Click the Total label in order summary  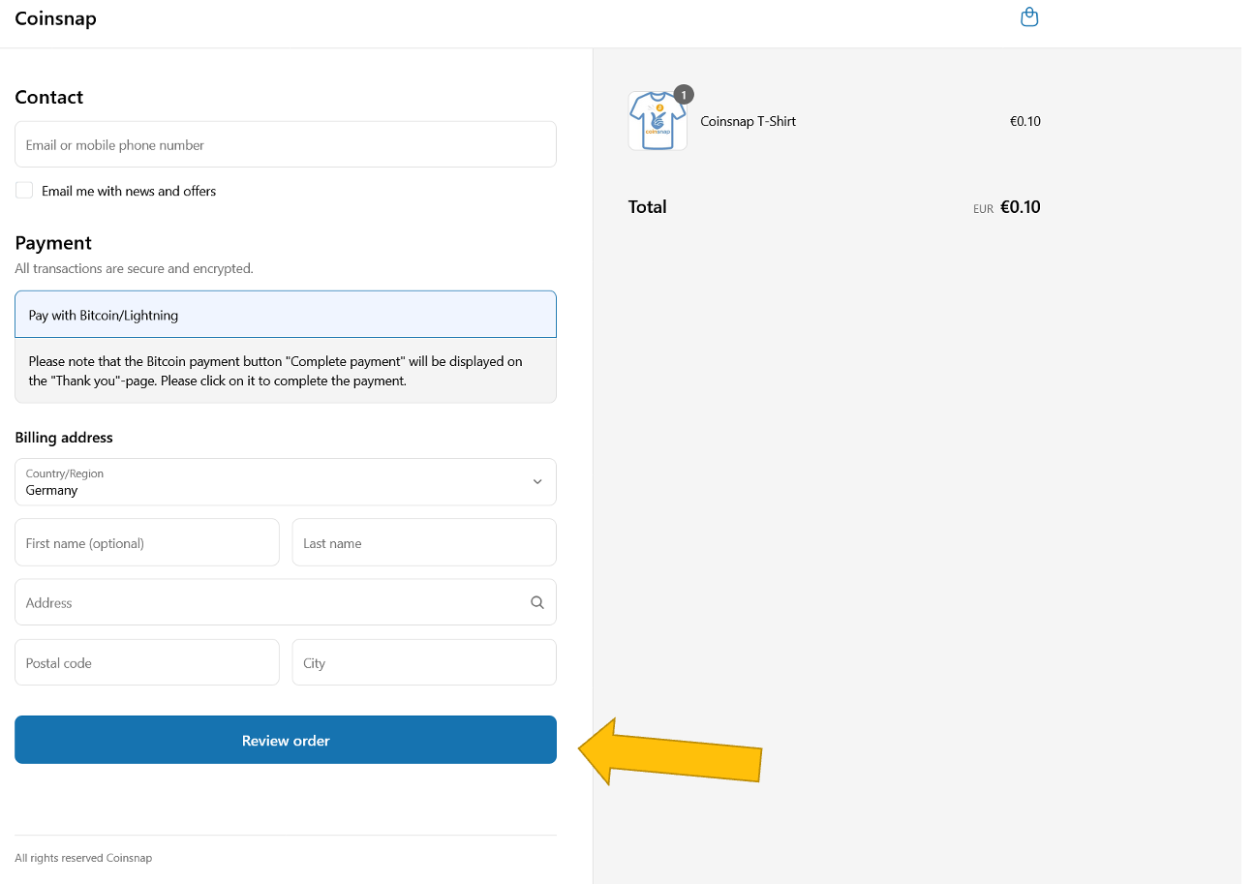pyautogui.click(x=647, y=206)
